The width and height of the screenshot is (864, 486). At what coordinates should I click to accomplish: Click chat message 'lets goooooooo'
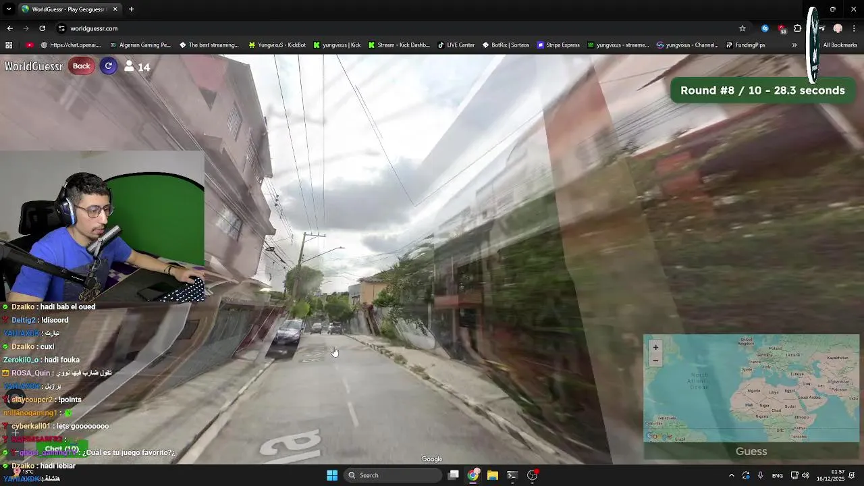81,426
